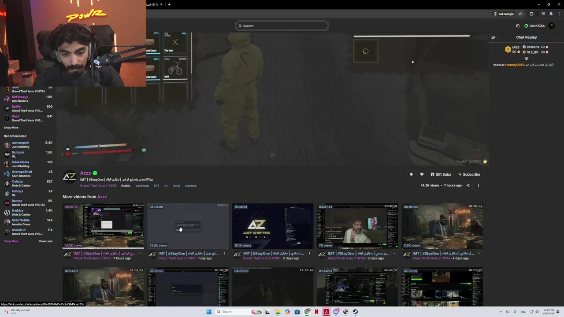Select the Levelone tag
Viewport: 564px width, 317px height.
pos(142,185)
